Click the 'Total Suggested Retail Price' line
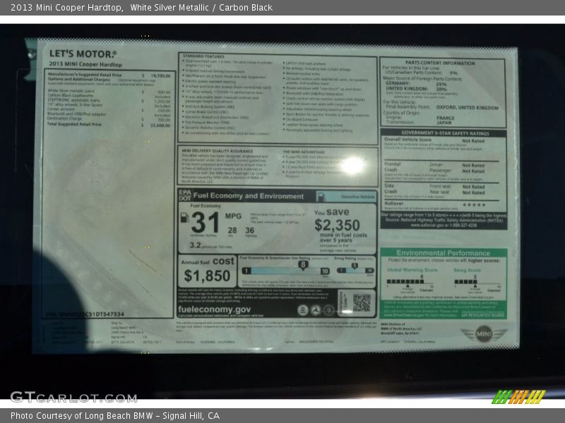The width and height of the screenshot is (565, 423). 109,125
